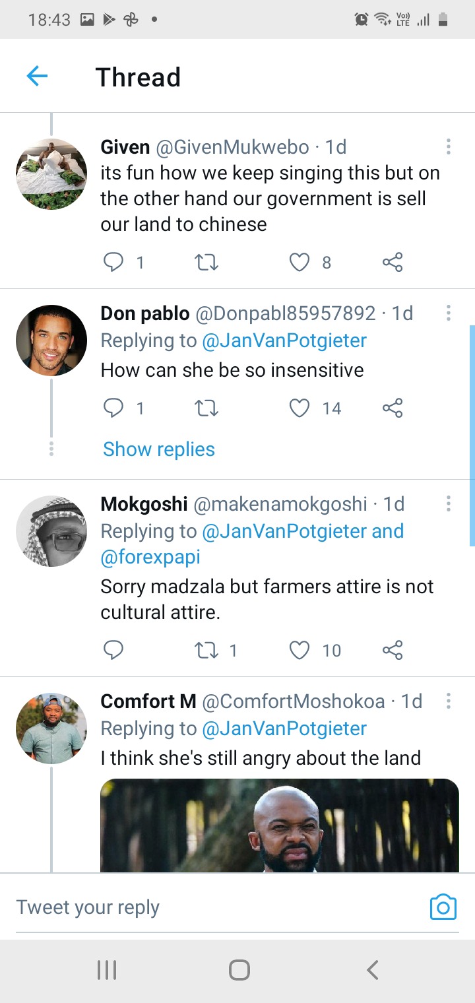
Task: Expand Show replies under Don pablo
Action: coord(159,449)
